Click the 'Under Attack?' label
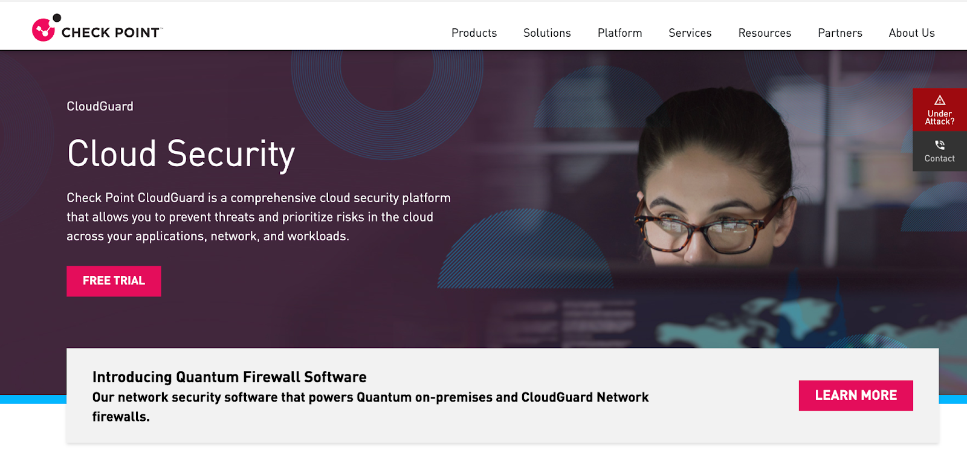The width and height of the screenshot is (967, 462). (940, 118)
